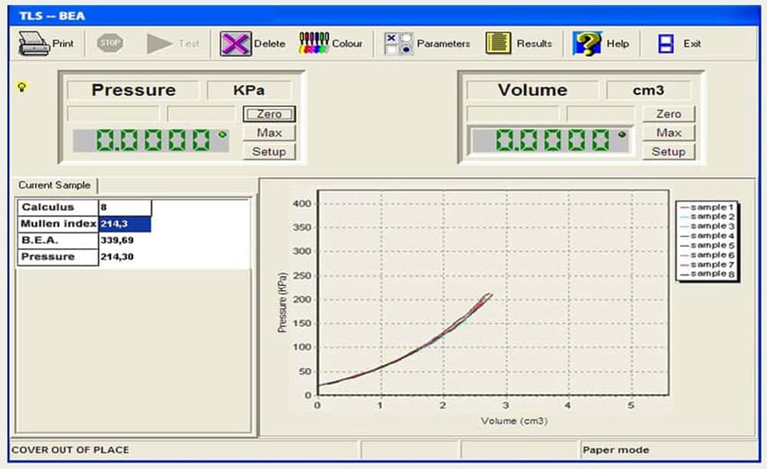This screenshot has height=469, width=767.
Task: Click the Pressure value 214,30 cell
Action: tap(117, 257)
